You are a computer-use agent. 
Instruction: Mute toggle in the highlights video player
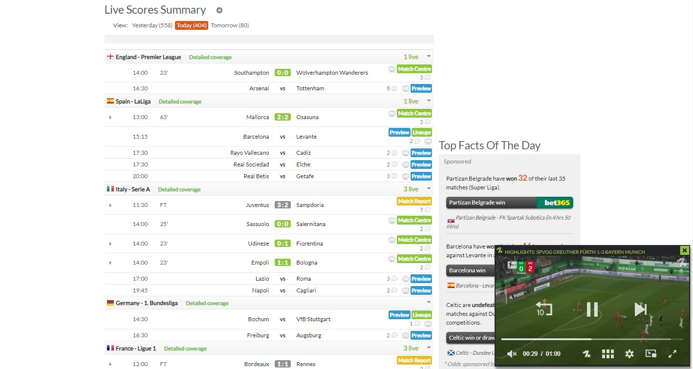[x=512, y=354]
